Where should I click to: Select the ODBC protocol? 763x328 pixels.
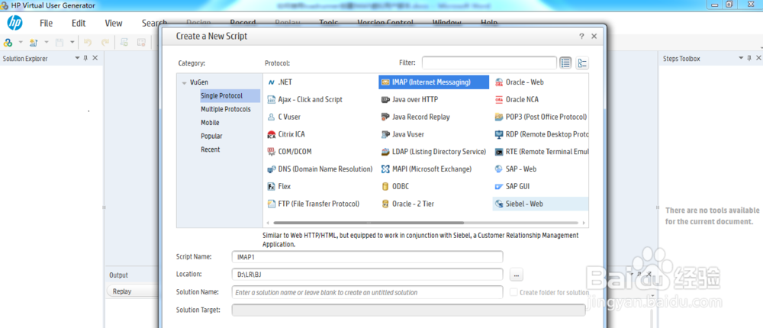click(396, 186)
